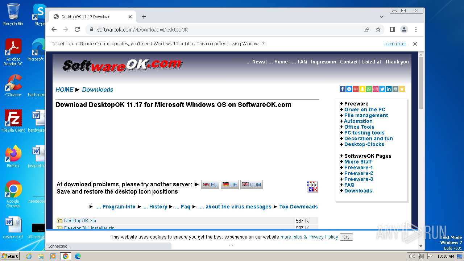Screen dimensions: 464x261
Task: Open the tab search dropdown arrow
Action: point(382,17)
